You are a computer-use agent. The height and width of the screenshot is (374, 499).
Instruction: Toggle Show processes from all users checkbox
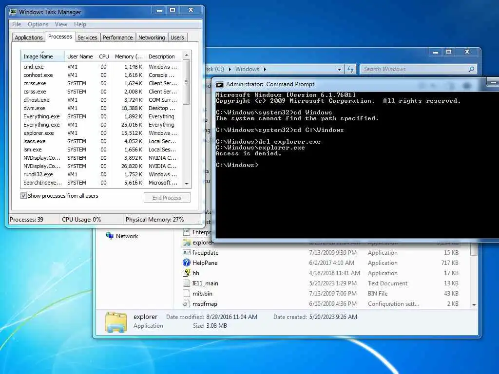23,196
